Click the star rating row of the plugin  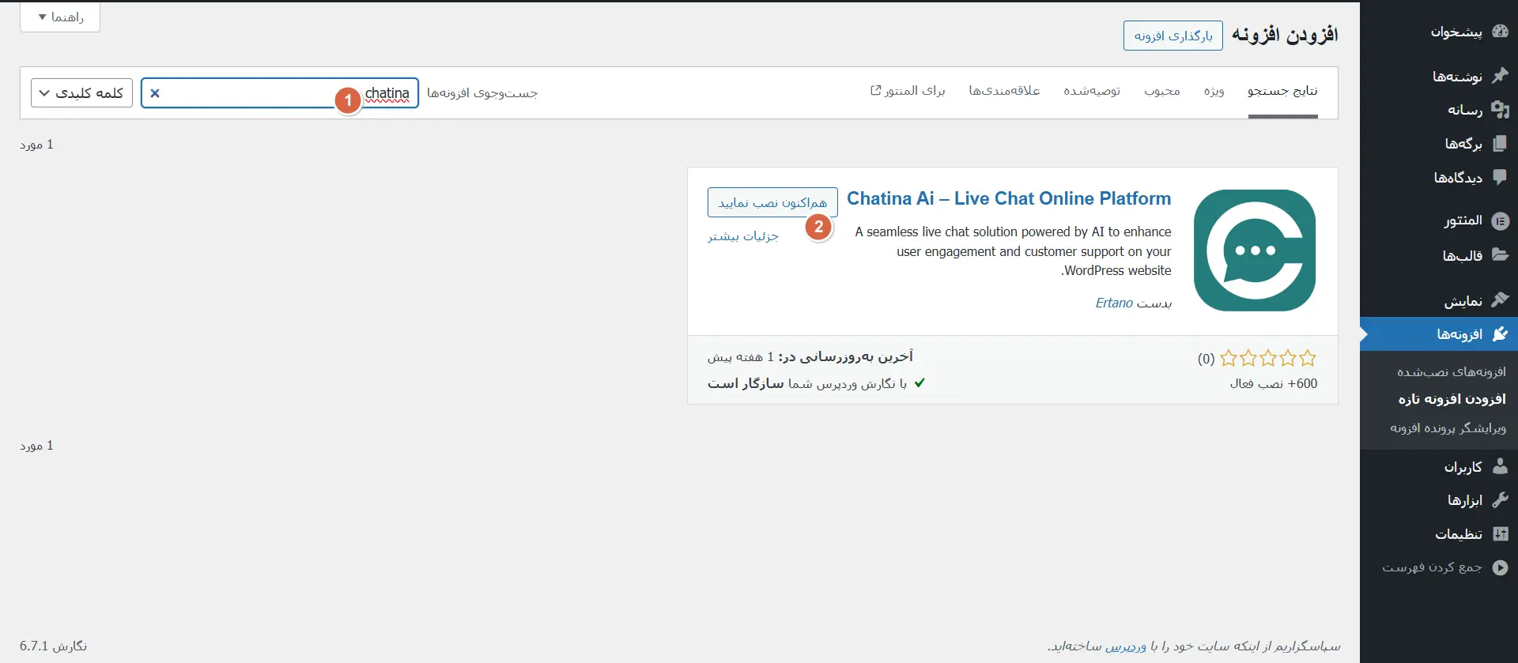coord(1268,358)
